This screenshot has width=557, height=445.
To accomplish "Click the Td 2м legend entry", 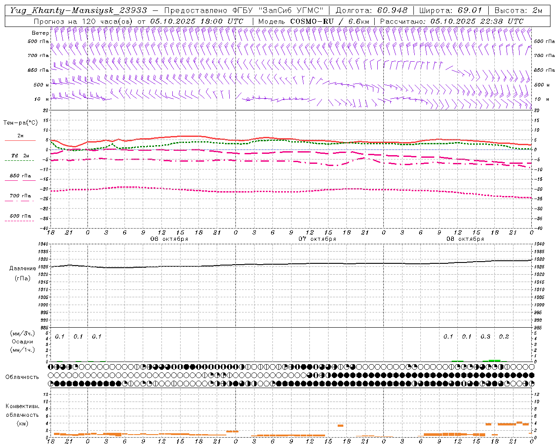I will (x=20, y=155).
